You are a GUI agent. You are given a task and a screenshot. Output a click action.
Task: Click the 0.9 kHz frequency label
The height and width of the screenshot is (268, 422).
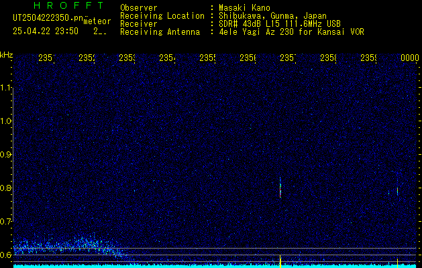(x=5, y=154)
